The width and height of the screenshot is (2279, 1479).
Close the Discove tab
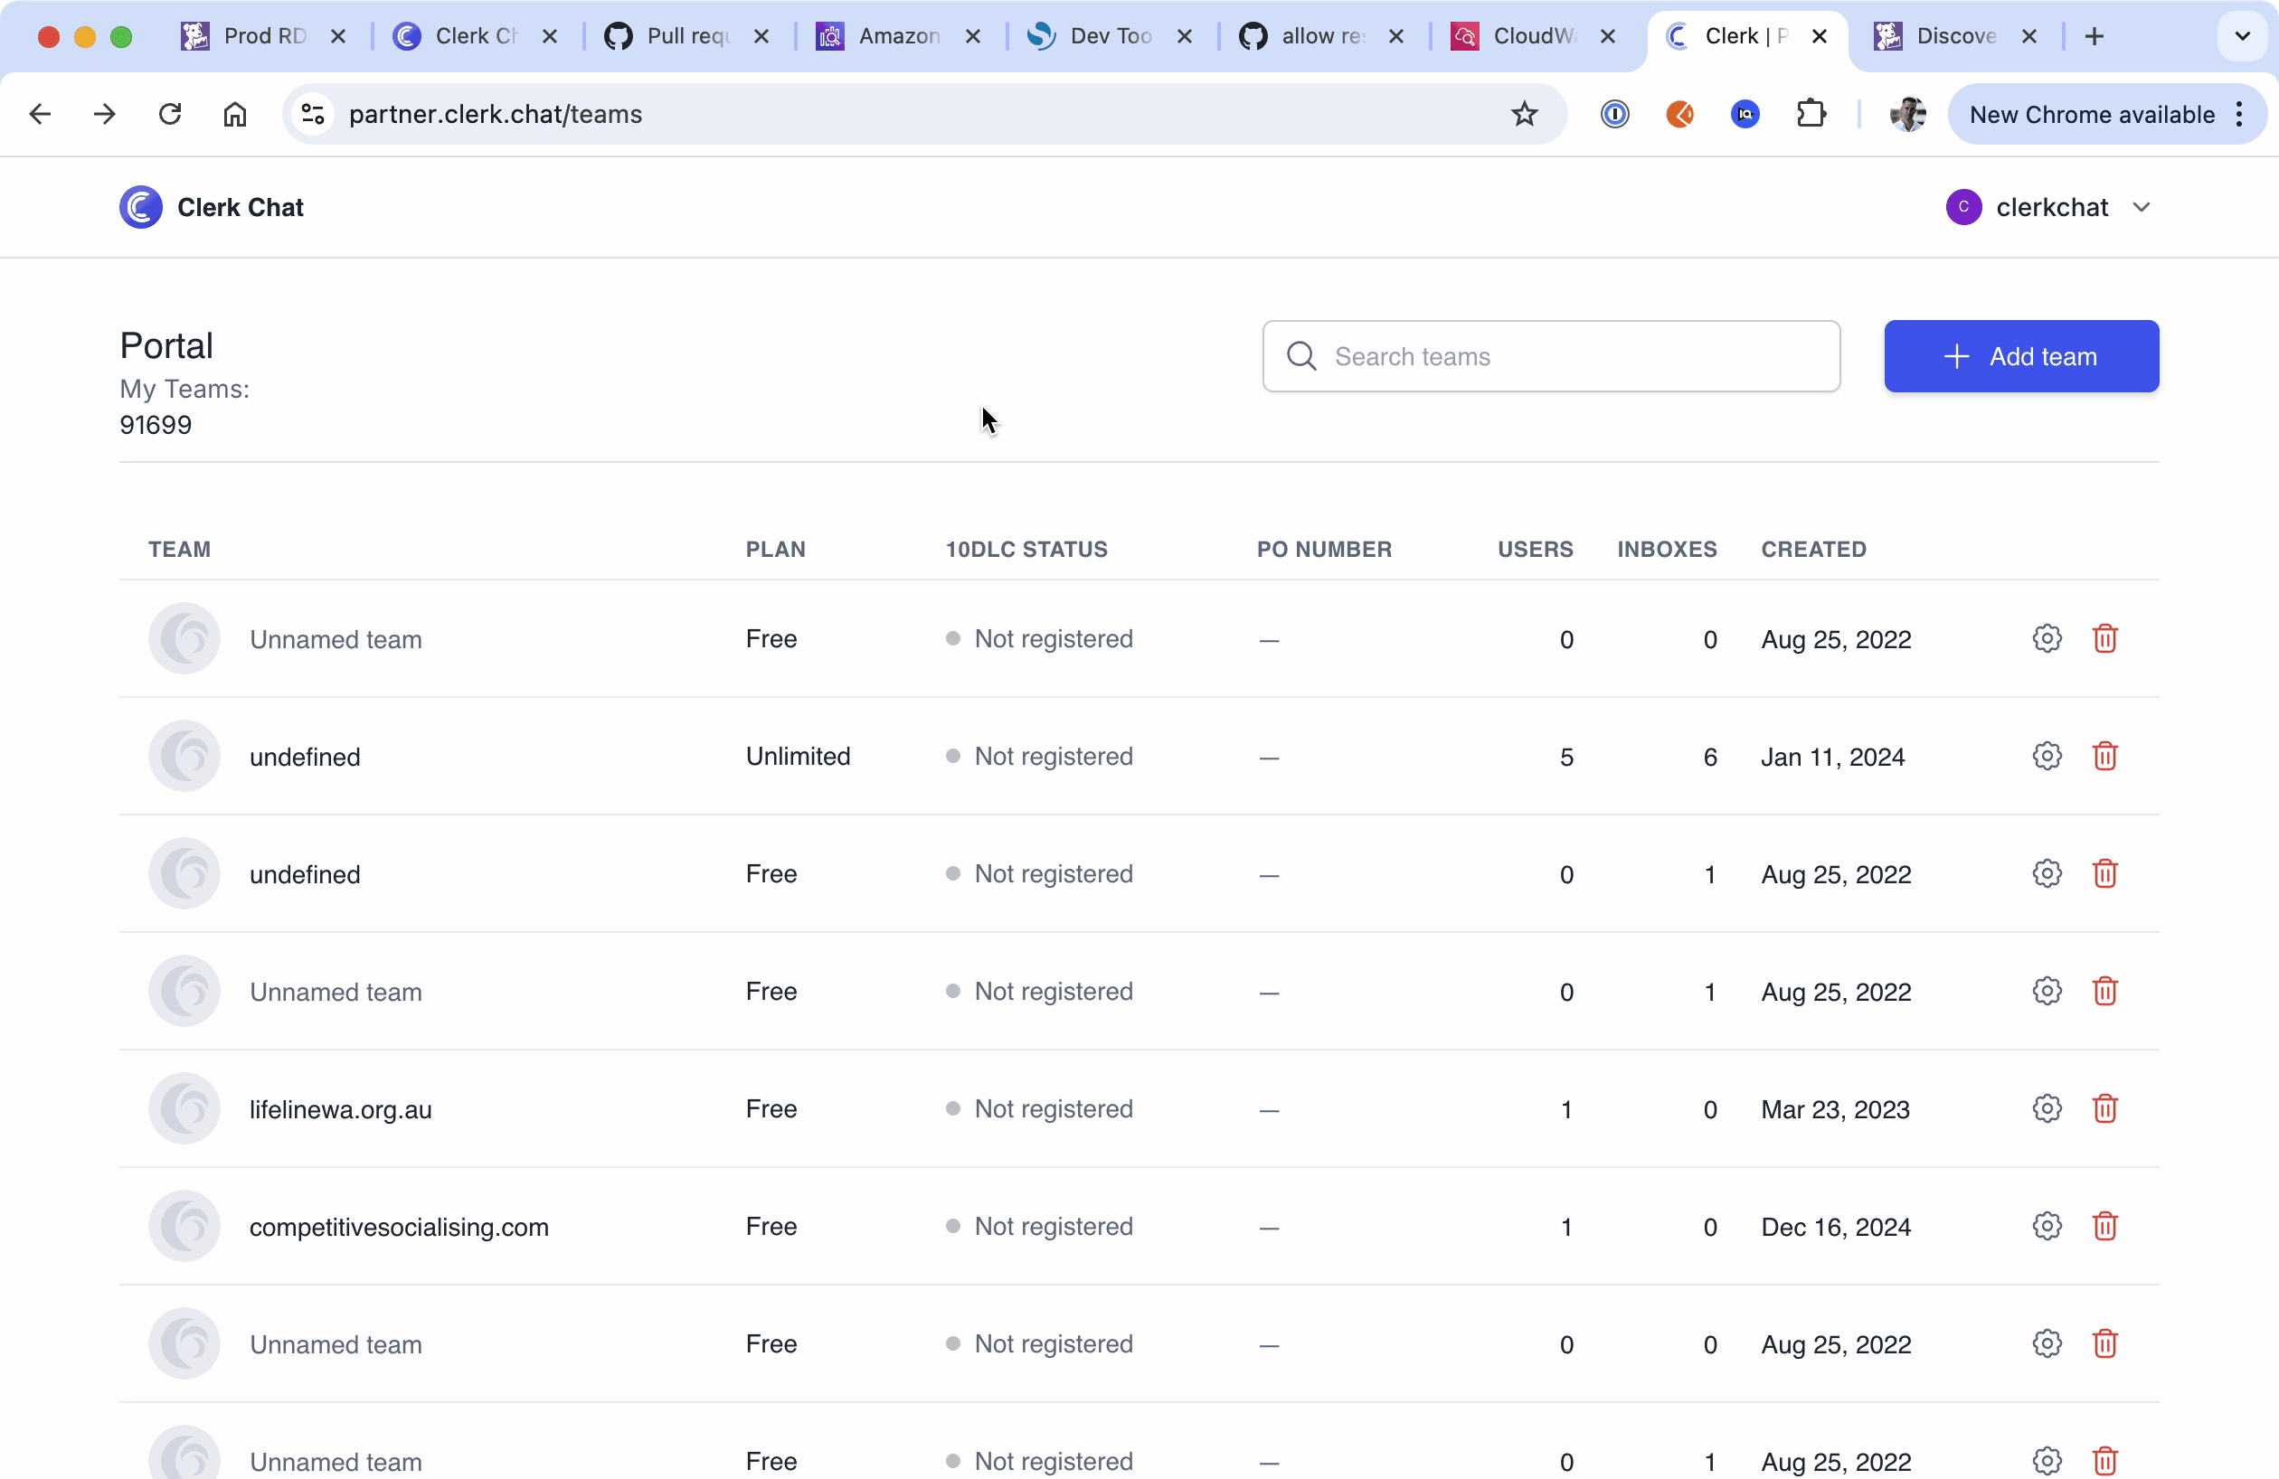click(x=2029, y=36)
